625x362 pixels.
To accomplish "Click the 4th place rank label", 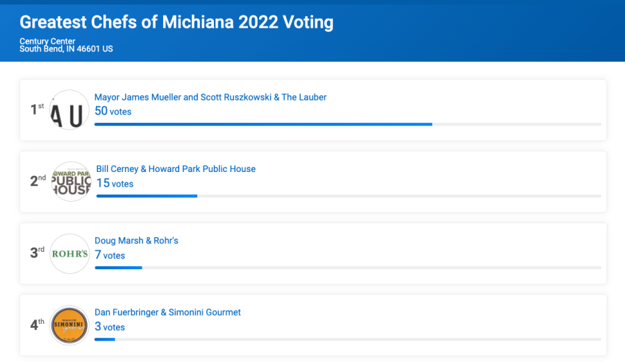I will (x=37, y=325).
